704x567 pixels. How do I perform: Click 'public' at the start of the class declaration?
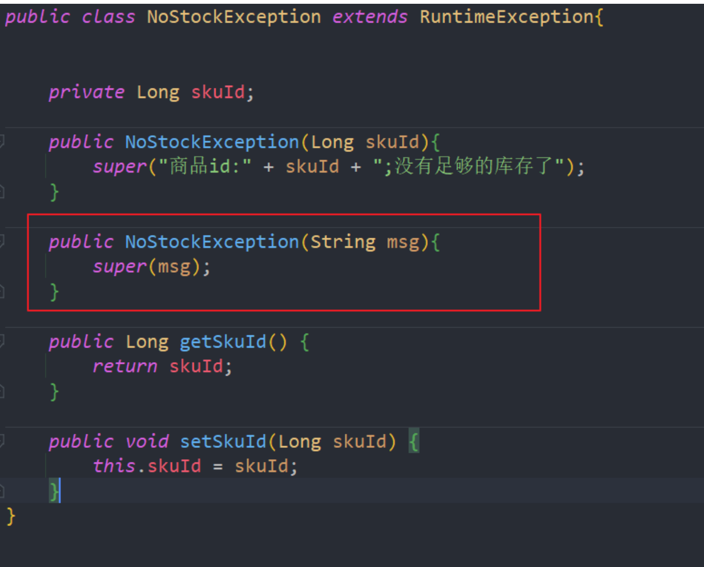coord(37,17)
